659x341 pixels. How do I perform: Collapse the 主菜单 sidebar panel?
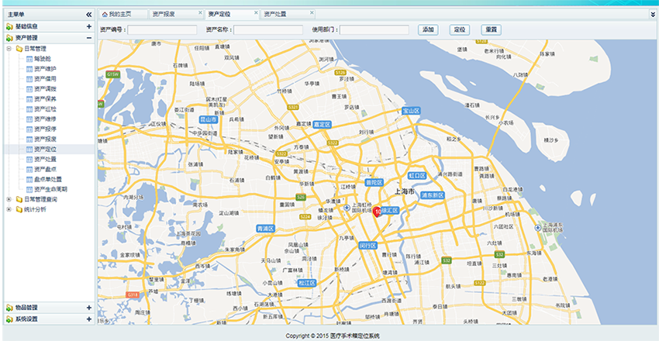[88, 15]
